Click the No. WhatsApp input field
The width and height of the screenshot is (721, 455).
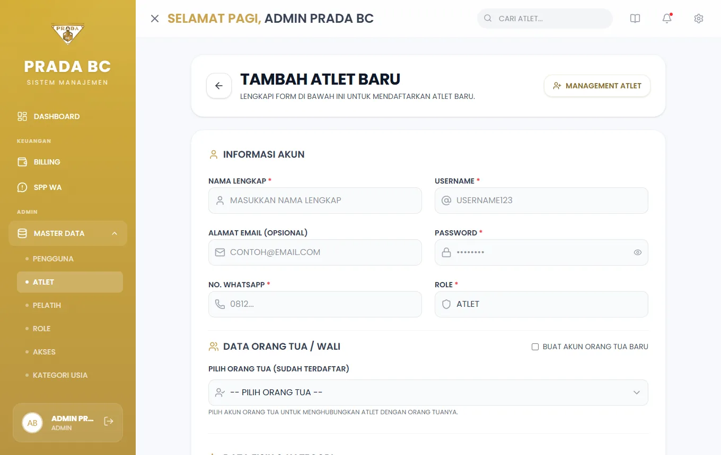(x=315, y=304)
